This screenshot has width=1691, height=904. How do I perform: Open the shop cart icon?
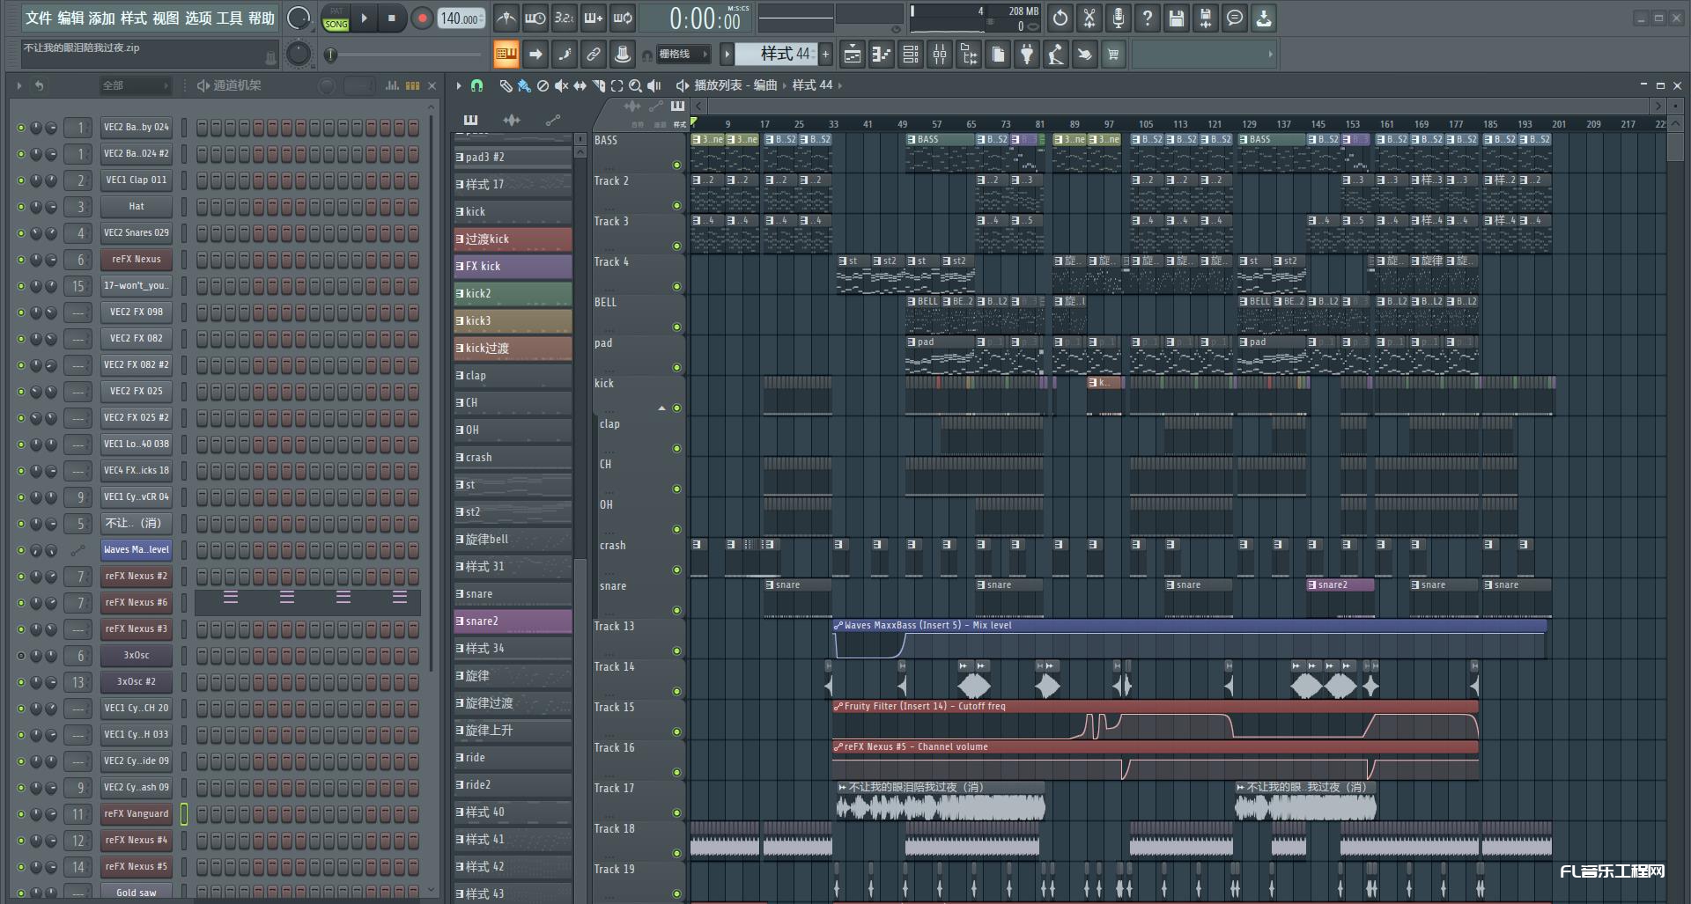pos(1113,55)
